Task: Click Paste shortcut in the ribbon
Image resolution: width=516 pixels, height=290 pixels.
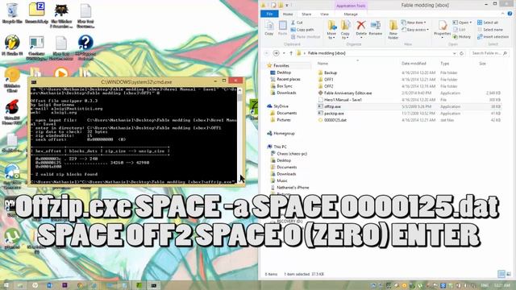Action: (x=306, y=37)
